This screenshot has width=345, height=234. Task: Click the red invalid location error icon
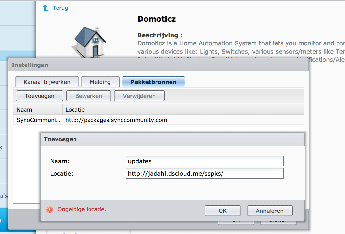[50, 210]
